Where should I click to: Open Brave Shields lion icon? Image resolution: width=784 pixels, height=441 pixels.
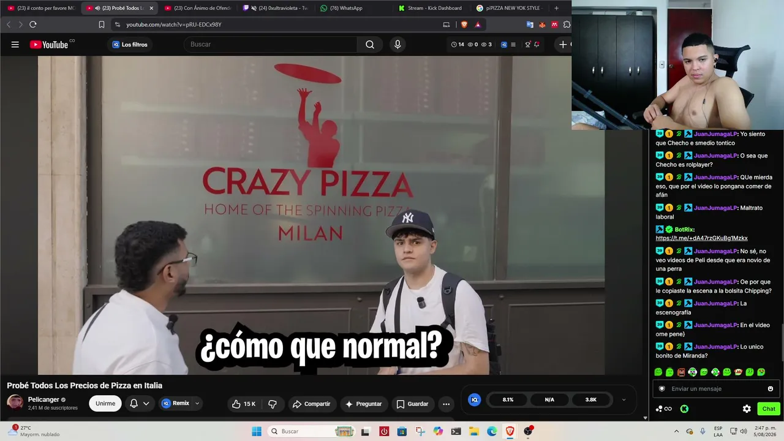point(464,24)
